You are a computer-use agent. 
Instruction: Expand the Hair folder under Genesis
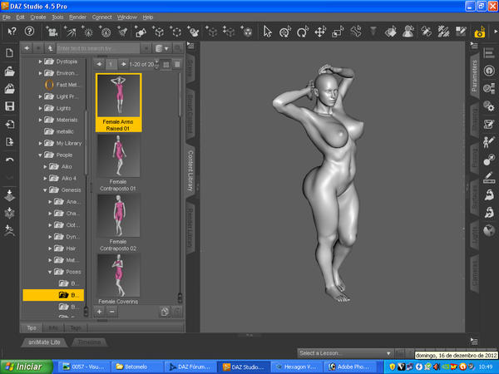pyautogui.click(x=50, y=248)
